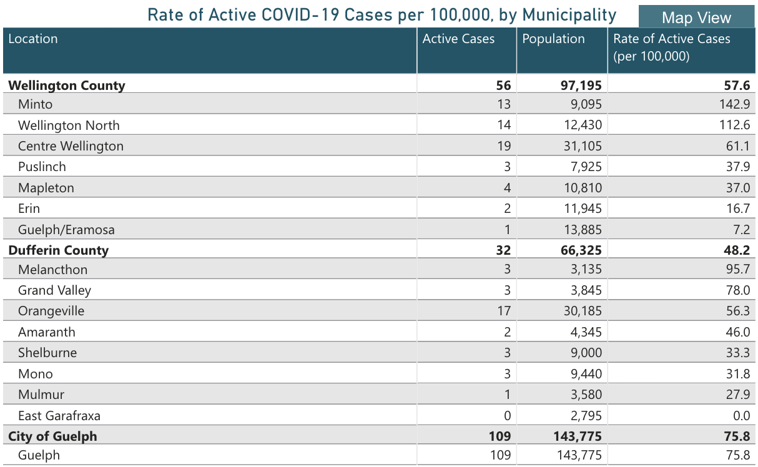758x467 pixels.
Task: Click the Minto location row
Action: tap(36, 104)
